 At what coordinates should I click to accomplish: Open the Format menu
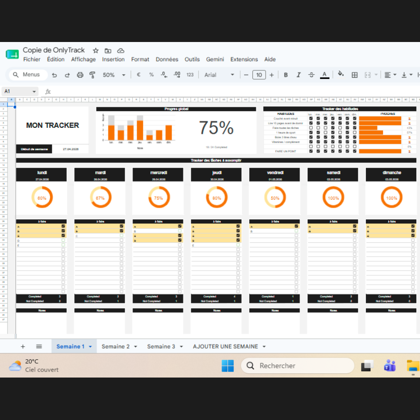[x=140, y=59]
